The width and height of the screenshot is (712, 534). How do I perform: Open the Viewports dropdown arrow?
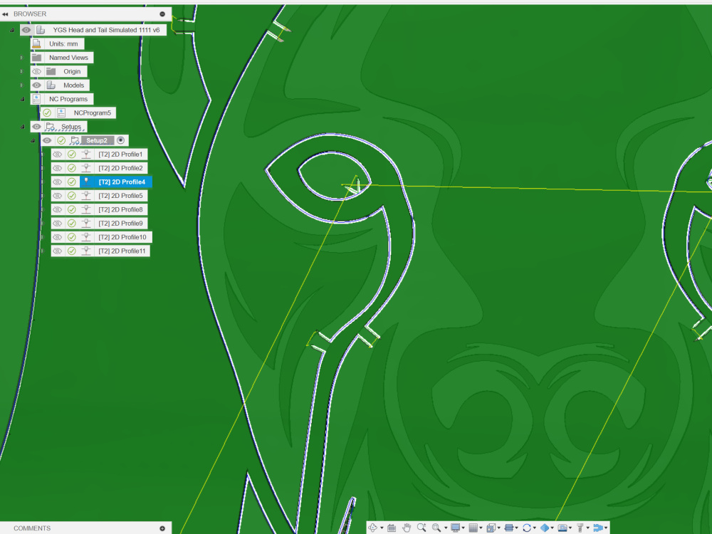[x=499, y=528]
